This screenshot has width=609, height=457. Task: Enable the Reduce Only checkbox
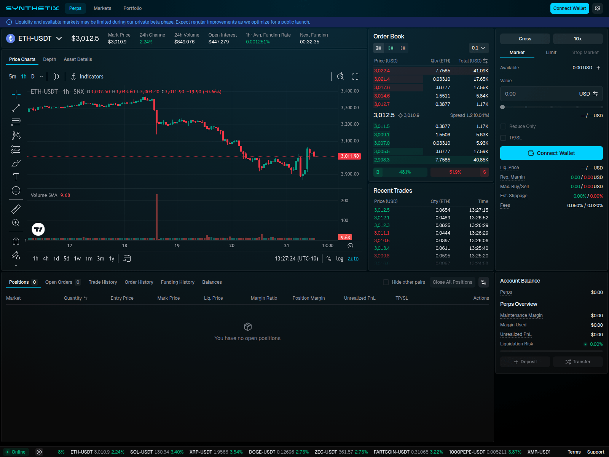tap(503, 126)
